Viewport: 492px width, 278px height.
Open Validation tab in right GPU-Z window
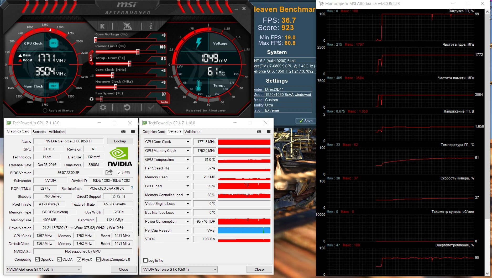pos(192,132)
